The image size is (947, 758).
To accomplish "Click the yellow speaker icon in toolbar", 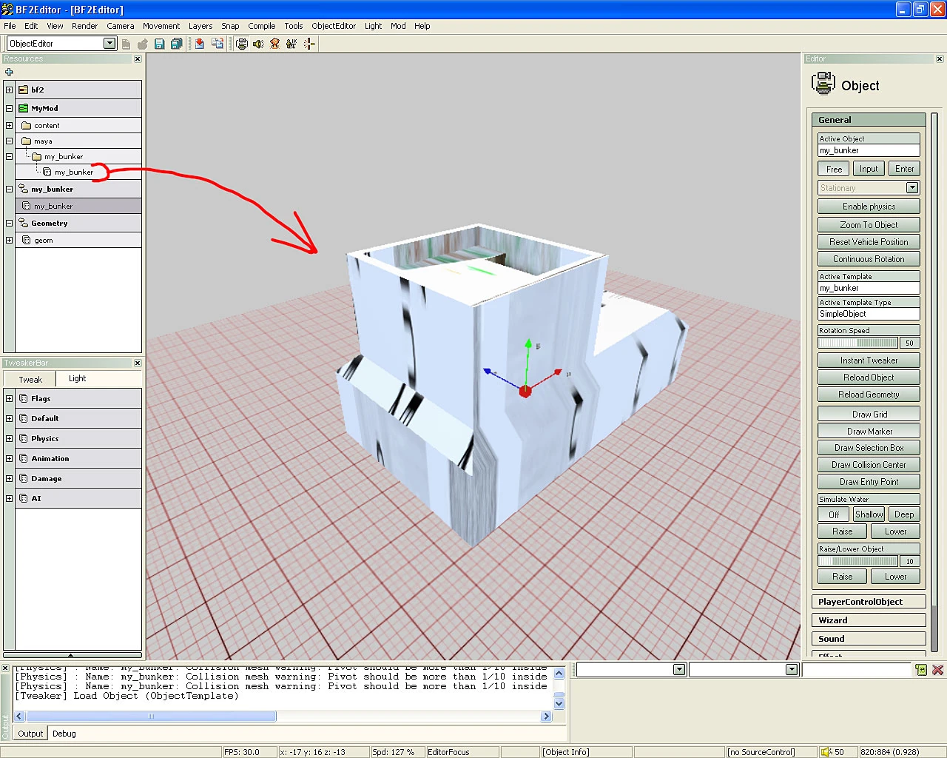I will (258, 44).
